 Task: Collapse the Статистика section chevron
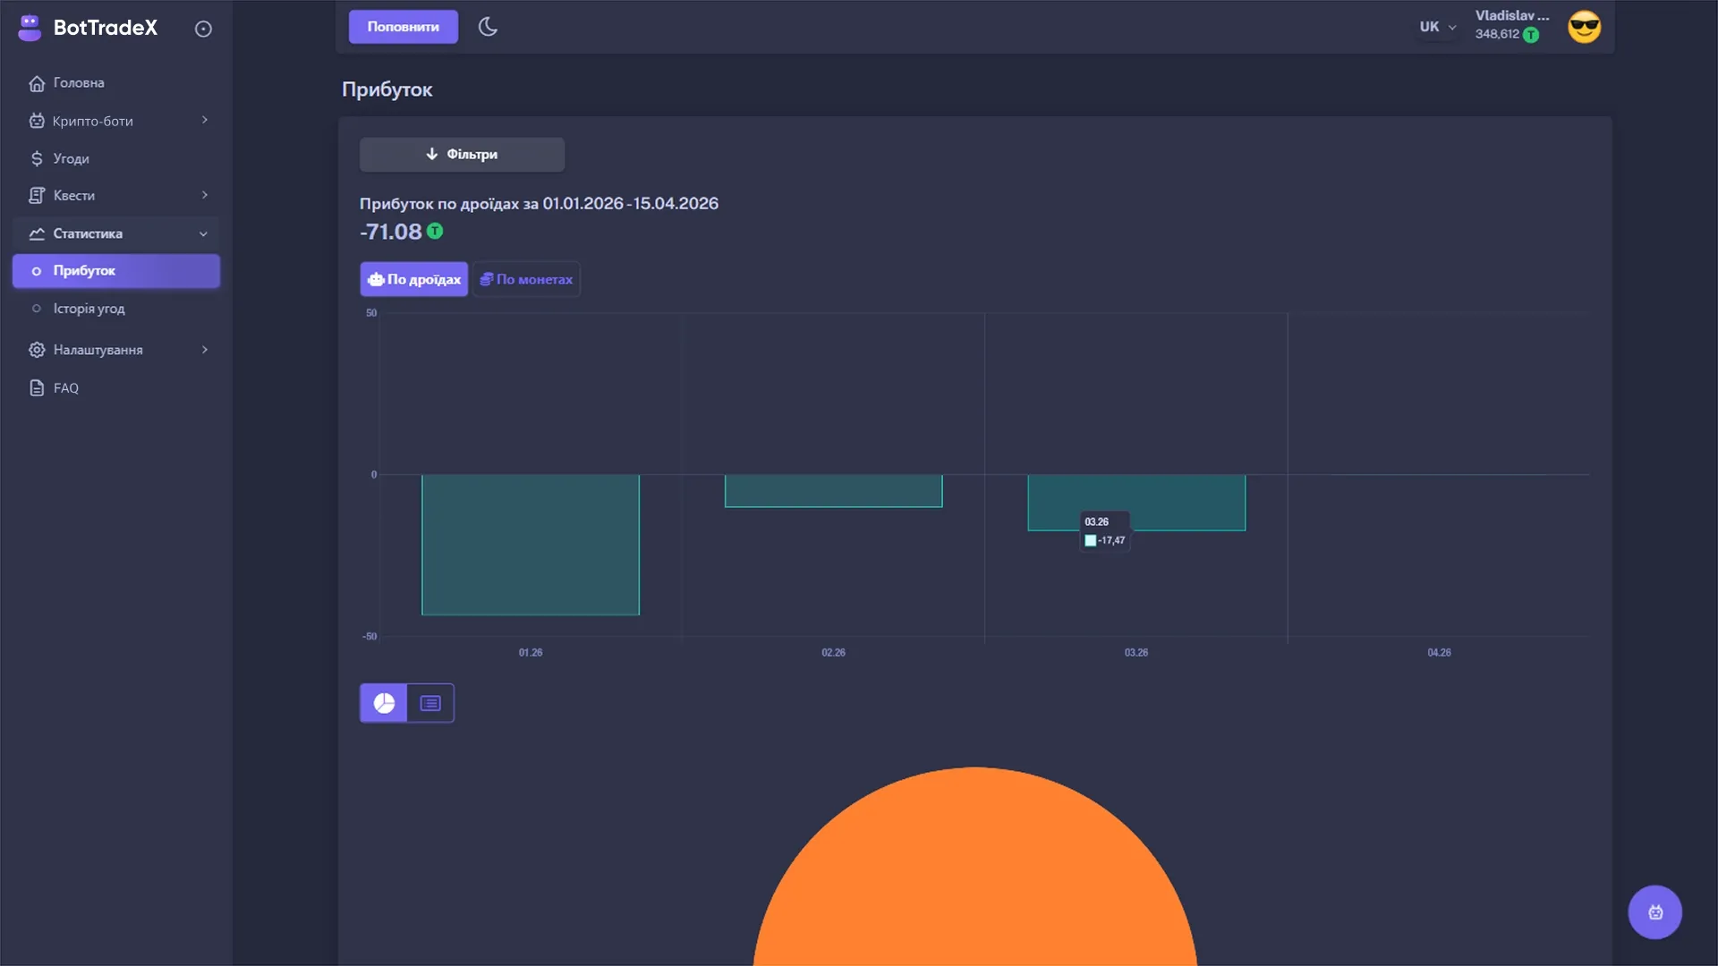coord(204,233)
